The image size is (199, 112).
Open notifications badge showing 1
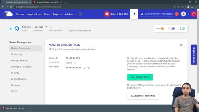177,14
